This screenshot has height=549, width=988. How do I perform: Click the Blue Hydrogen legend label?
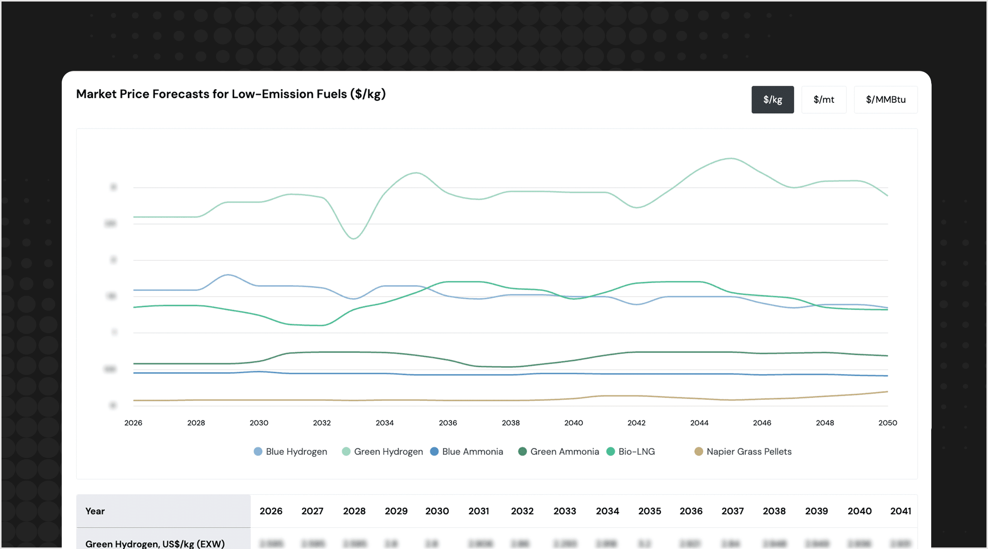[x=296, y=451]
